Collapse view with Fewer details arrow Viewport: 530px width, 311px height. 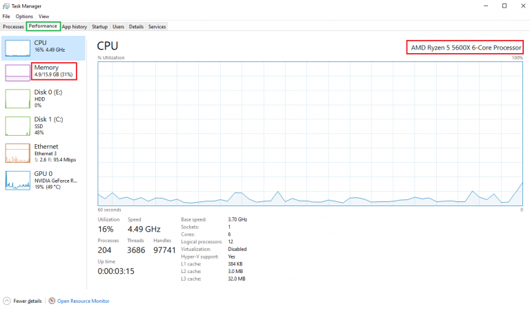click(7, 301)
